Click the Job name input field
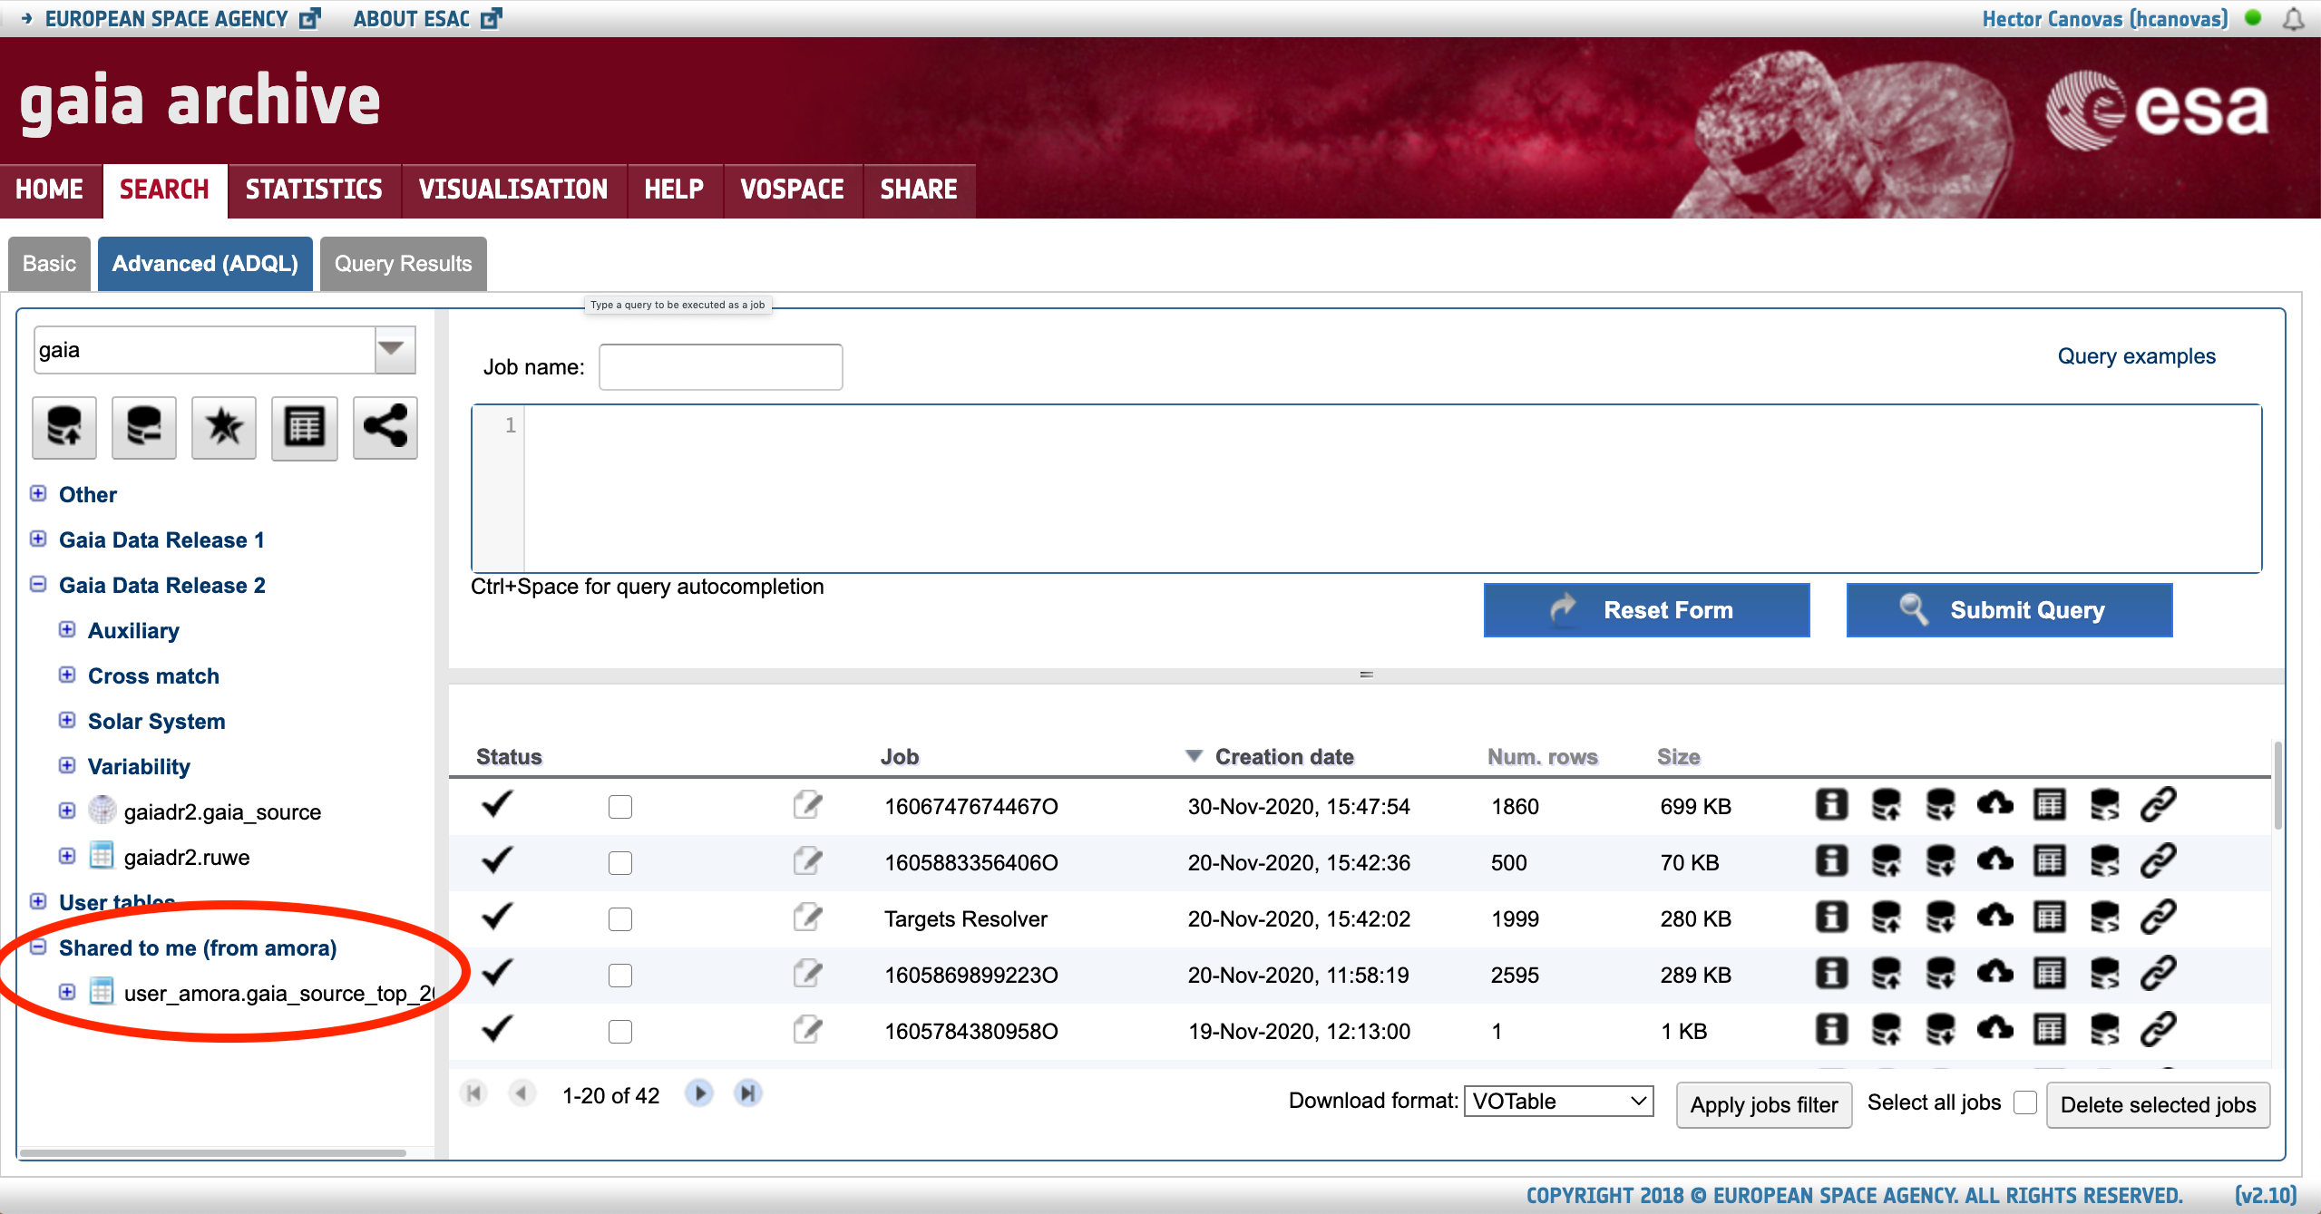The image size is (2321, 1214). [721, 367]
